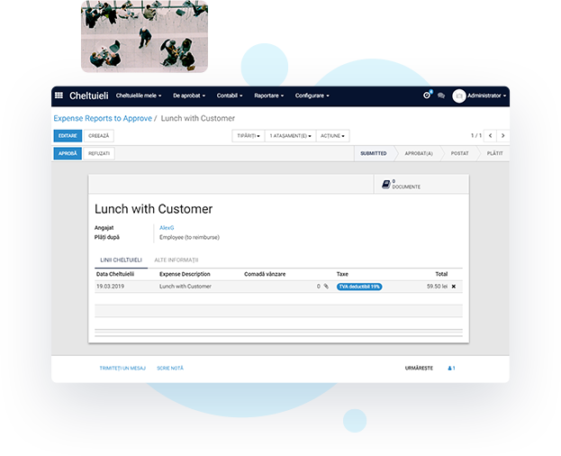This screenshot has height=456, width=561.
Task: Open the apps grid menu icon
Action: [59, 96]
